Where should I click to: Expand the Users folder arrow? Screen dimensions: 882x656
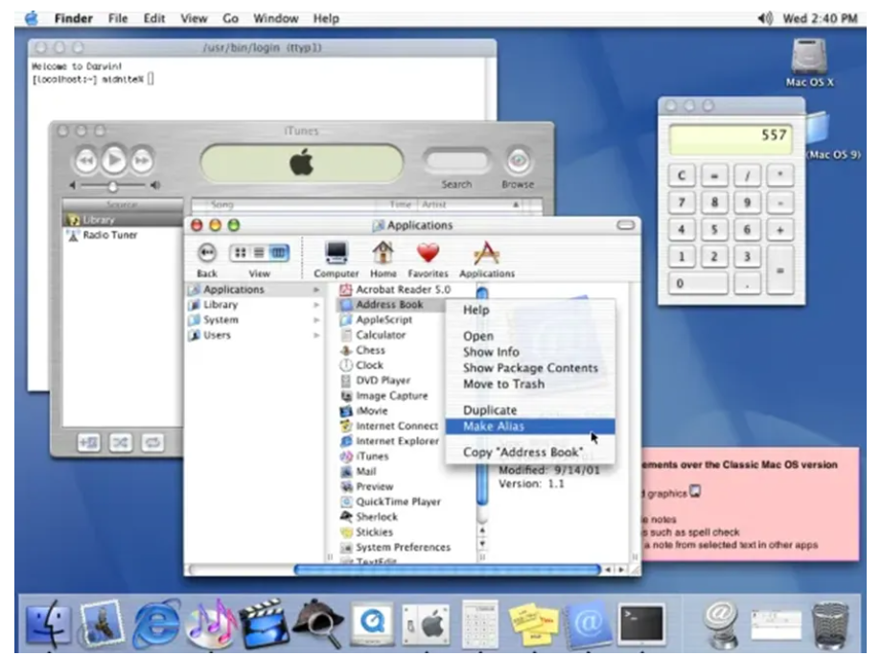[x=316, y=336]
